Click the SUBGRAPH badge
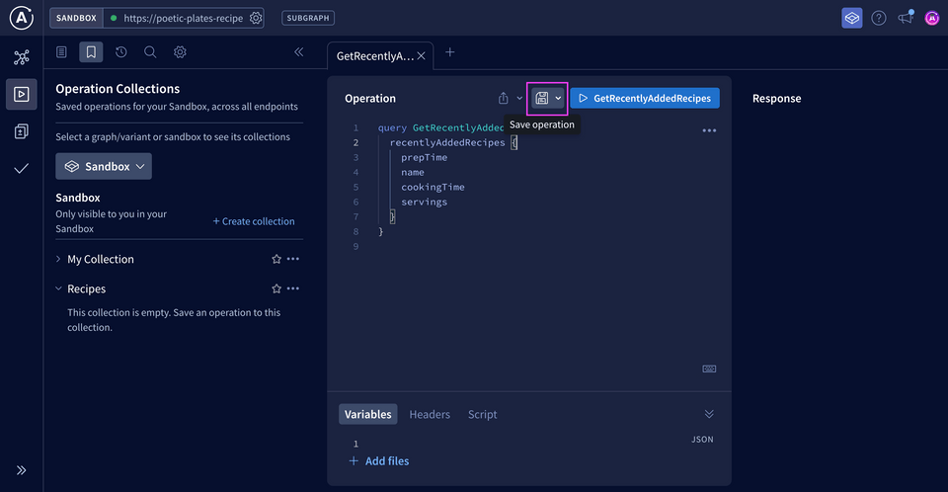 point(308,18)
